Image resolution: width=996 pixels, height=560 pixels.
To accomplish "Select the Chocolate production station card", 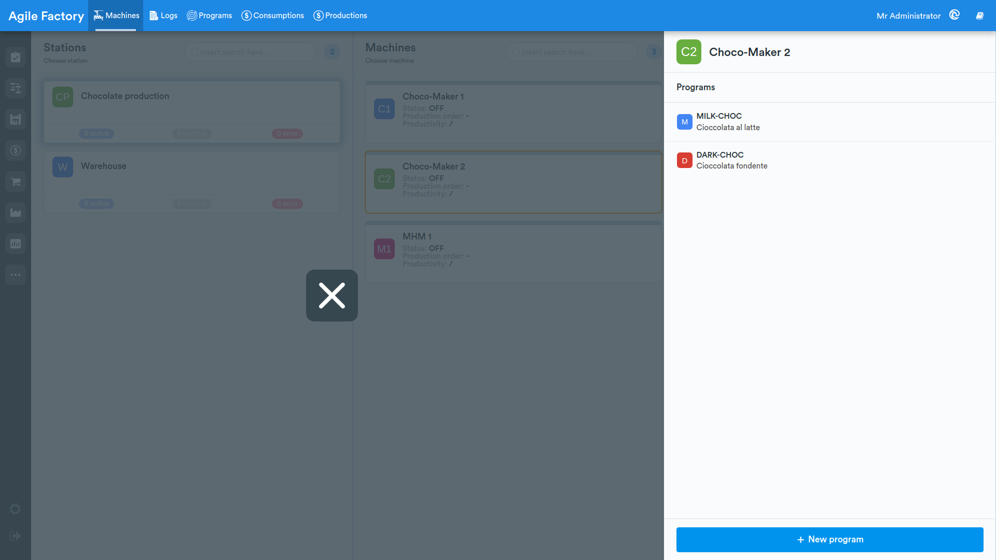I will tap(192, 111).
